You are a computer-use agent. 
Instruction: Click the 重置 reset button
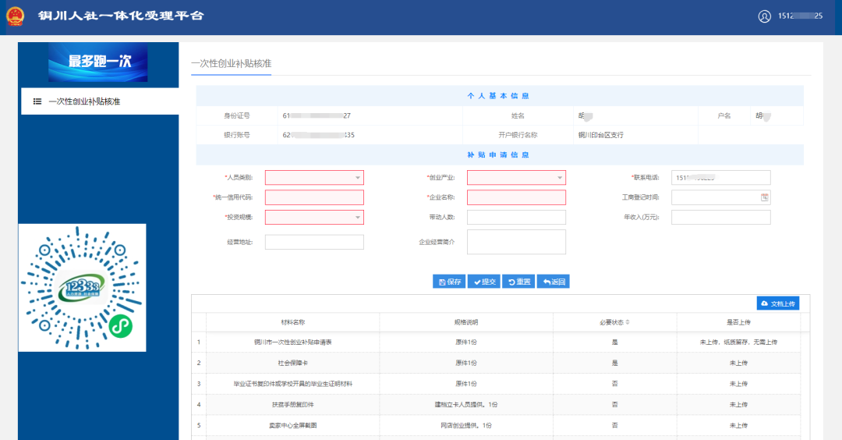[518, 282]
